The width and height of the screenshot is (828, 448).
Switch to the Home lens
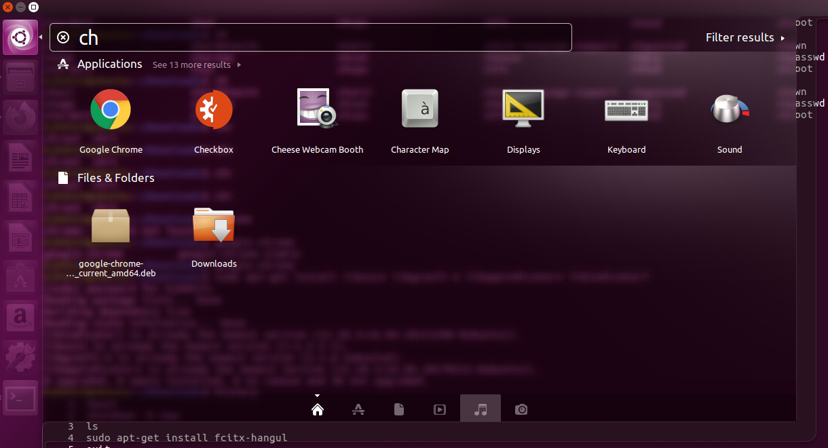click(317, 409)
